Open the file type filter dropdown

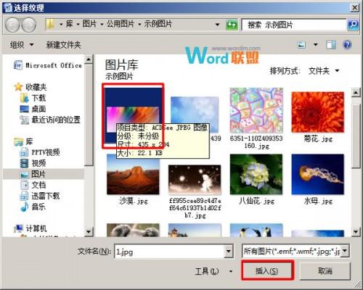coord(345,251)
